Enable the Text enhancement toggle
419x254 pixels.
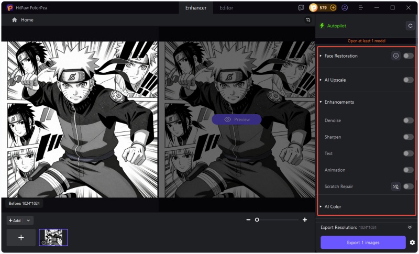coord(409,153)
